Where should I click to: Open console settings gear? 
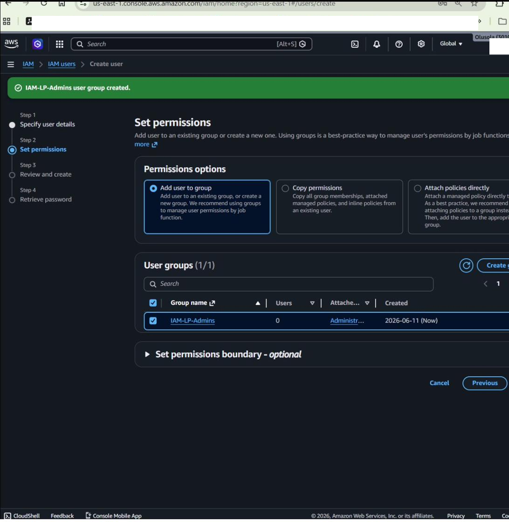point(421,44)
